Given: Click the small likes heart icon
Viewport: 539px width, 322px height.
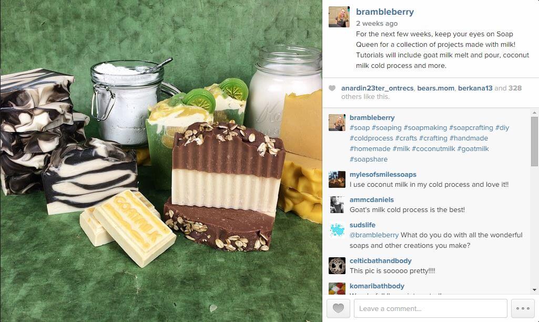Looking at the screenshot, I should [332, 88].
